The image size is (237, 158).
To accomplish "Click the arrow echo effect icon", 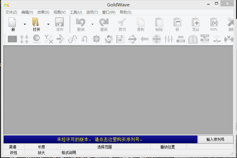I will [60, 39].
